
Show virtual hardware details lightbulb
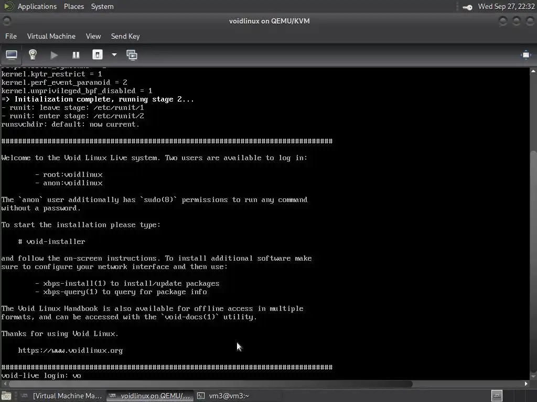[x=33, y=54]
